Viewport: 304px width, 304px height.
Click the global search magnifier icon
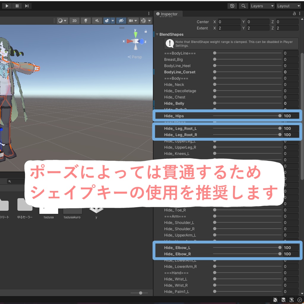(243, 6)
